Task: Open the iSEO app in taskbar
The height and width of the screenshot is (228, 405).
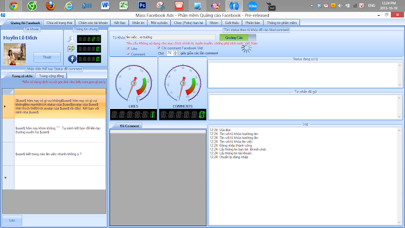Action: click(x=87, y=6)
